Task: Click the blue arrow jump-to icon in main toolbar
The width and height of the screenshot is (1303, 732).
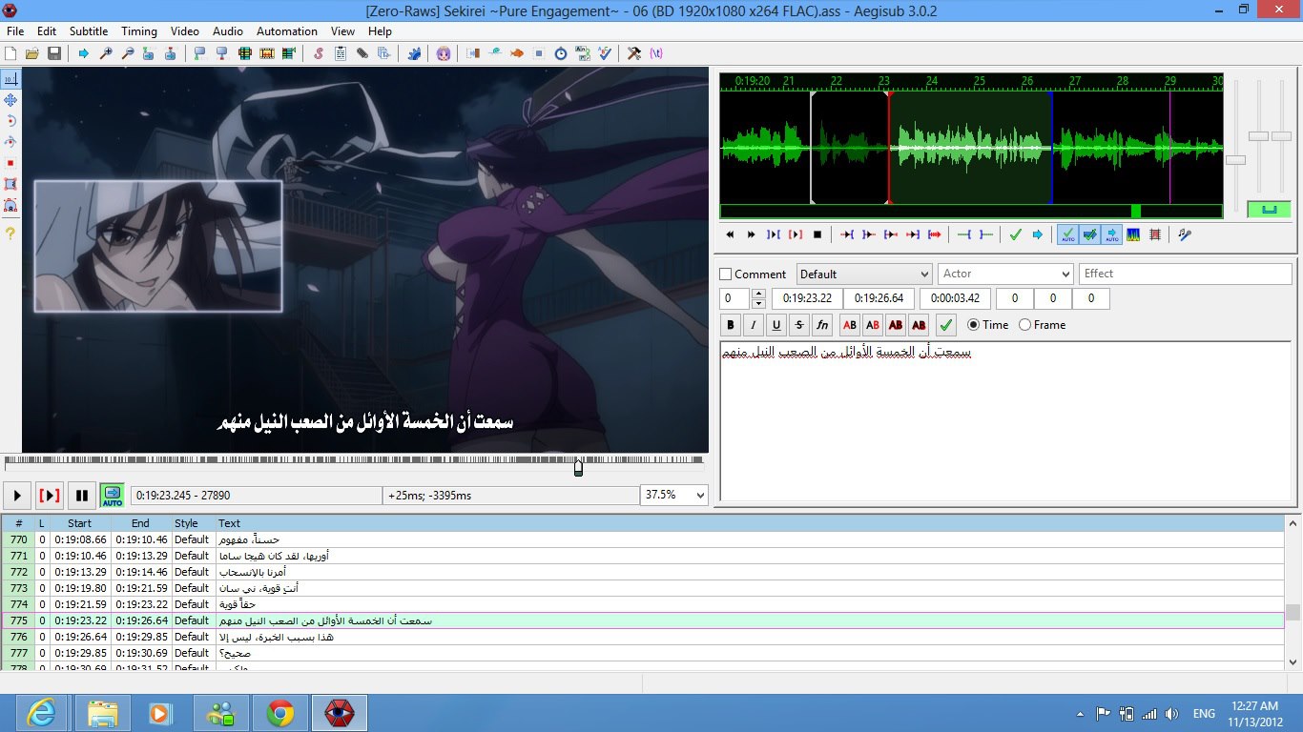Action: (84, 53)
